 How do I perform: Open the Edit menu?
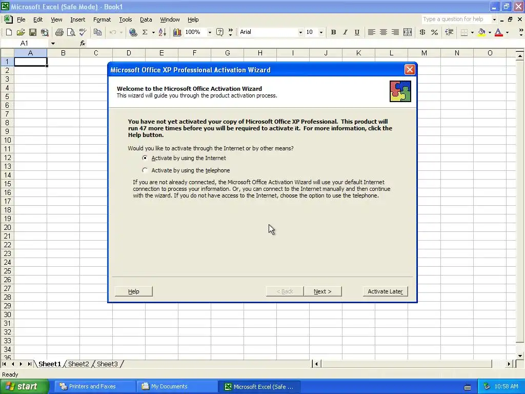pyautogui.click(x=38, y=19)
